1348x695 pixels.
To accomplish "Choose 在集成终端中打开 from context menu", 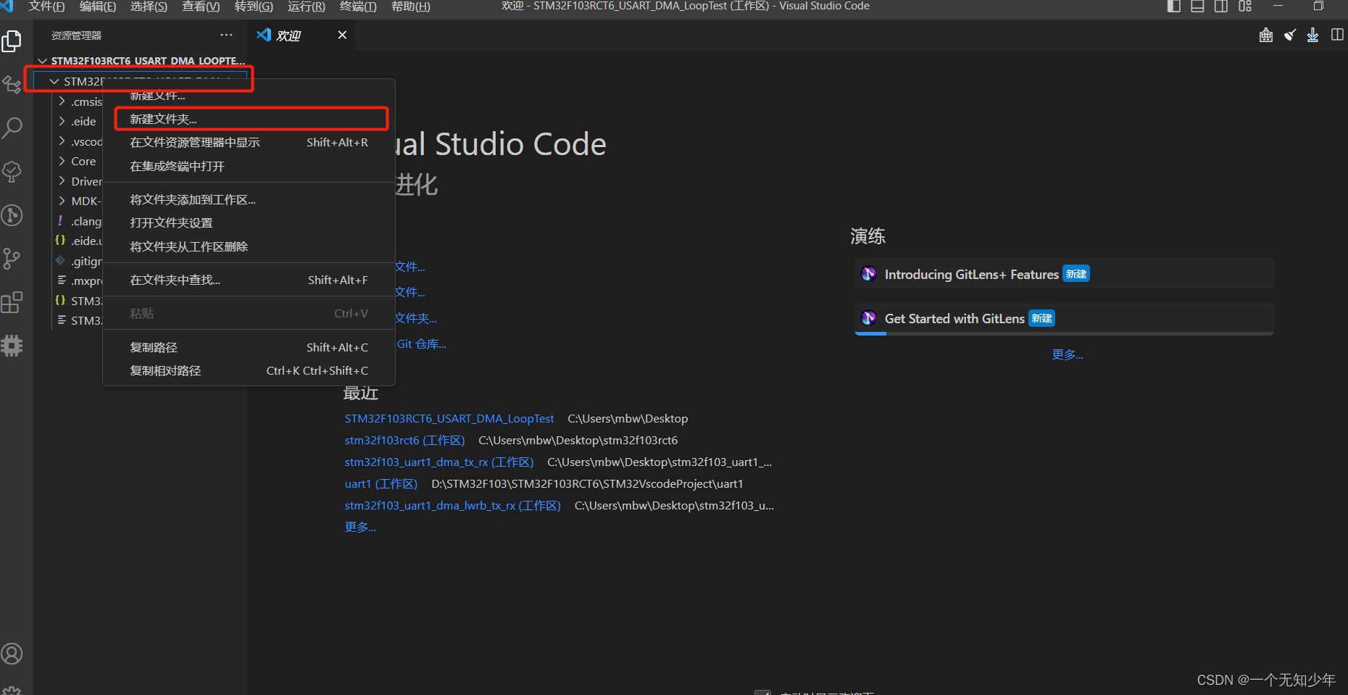I will click(x=249, y=166).
